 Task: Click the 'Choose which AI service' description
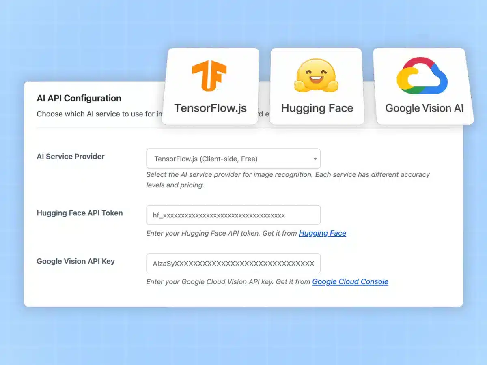tap(99, 114)
